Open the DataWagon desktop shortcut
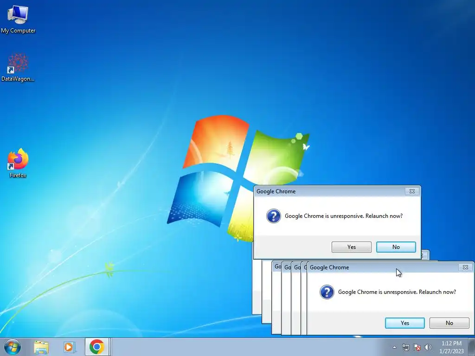Screen dimensions: 475x356 click(x=18, y=68)
